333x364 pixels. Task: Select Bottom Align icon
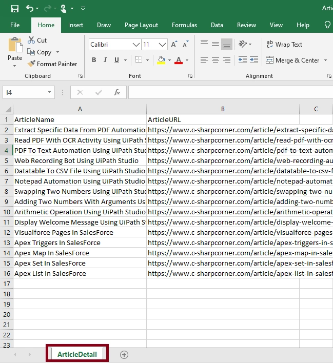coord(227,44)
